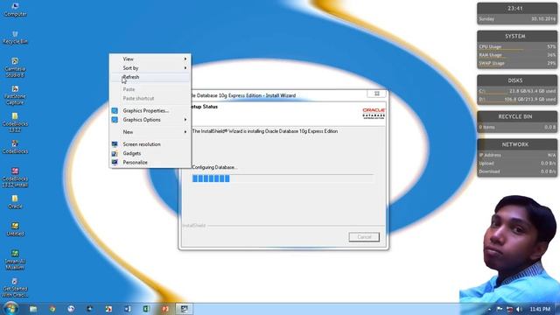Click the IP Address row in gadget
The image size is (560, 315).
tap(516, 155)
